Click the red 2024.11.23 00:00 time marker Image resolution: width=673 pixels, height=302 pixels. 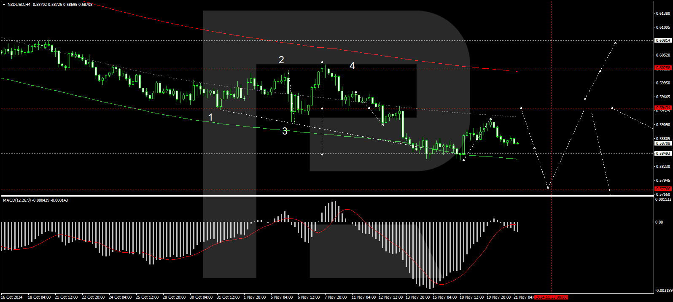coord(551,297)
